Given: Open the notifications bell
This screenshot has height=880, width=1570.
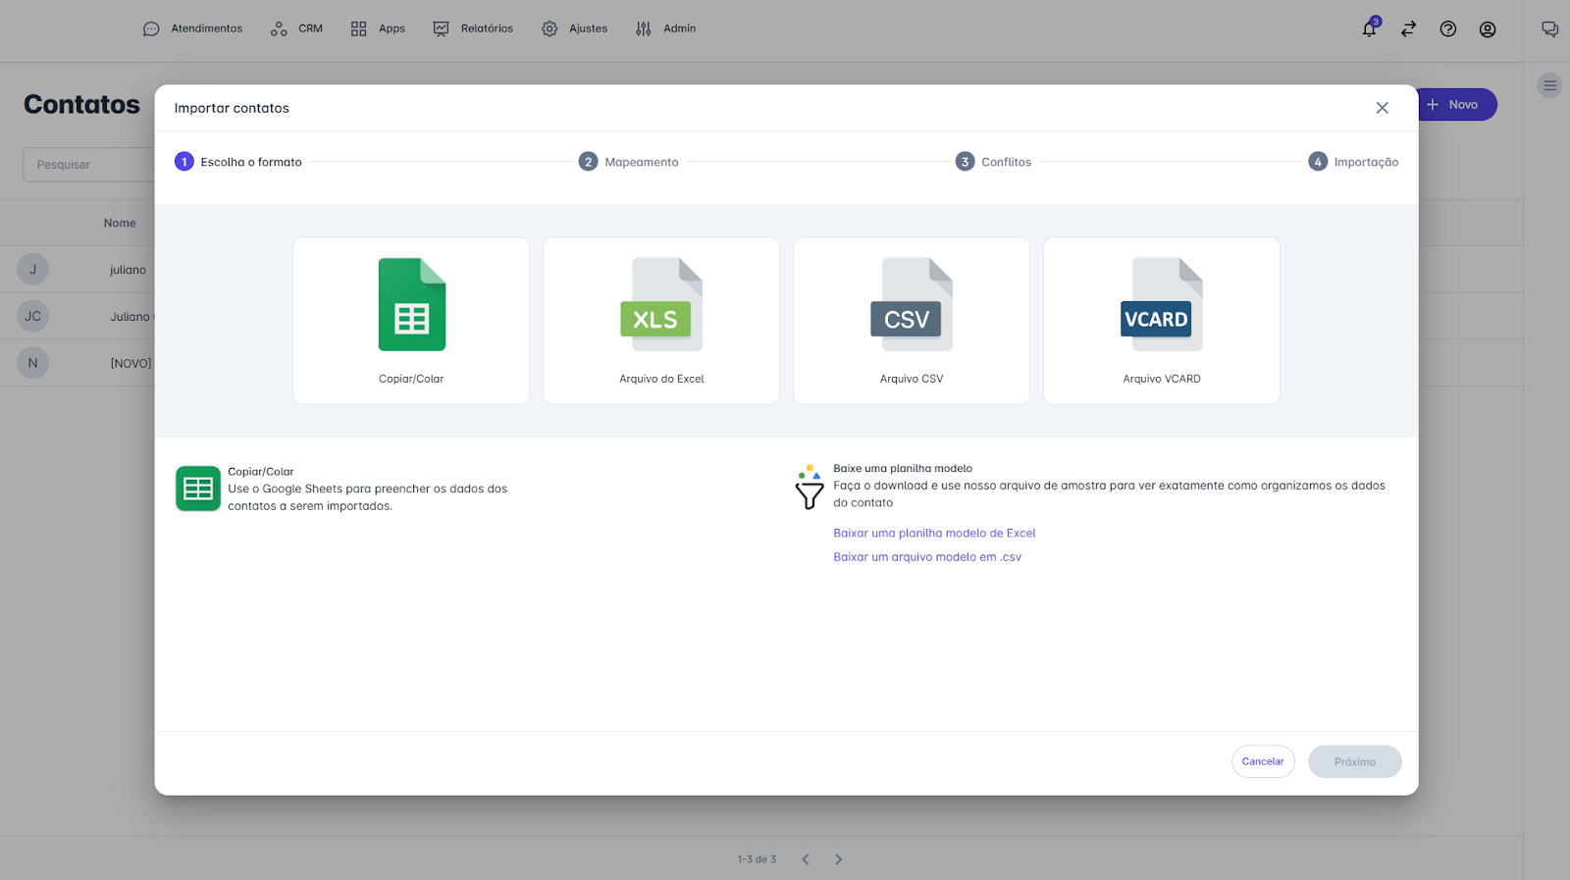Looking at the screenshot, I should (x=1369, y=29).
